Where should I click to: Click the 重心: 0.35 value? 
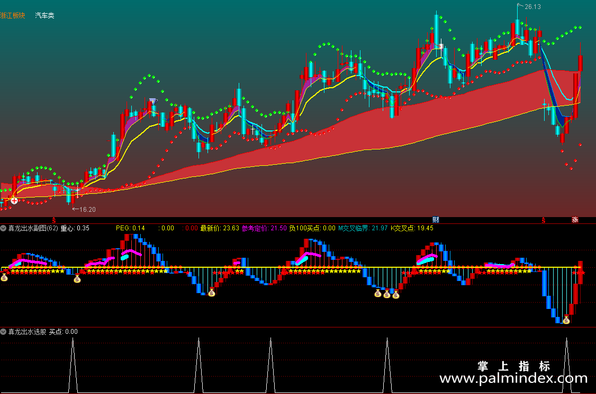(x=75, y=228)
